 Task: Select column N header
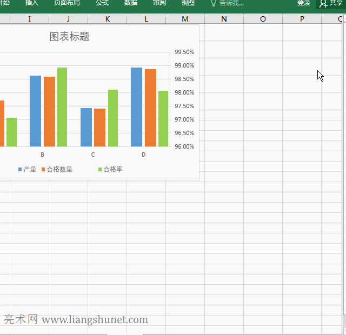click(x=224, y=19)
